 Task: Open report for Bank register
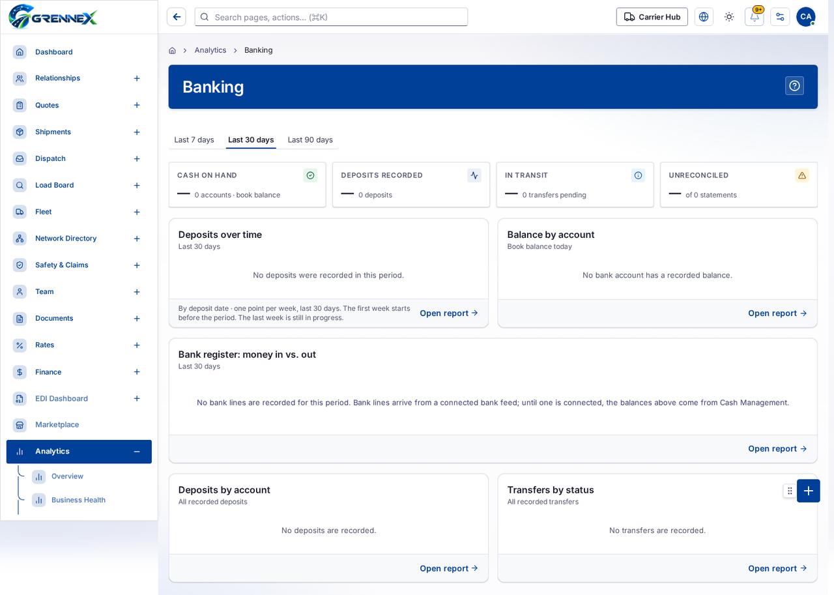click(x=777, y=449)
